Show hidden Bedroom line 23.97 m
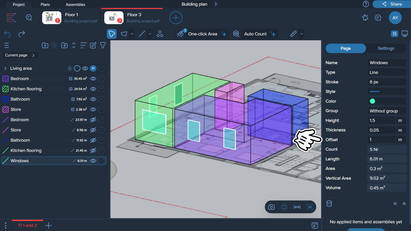Viewport: 411px width, 231px height. (93, 120)
